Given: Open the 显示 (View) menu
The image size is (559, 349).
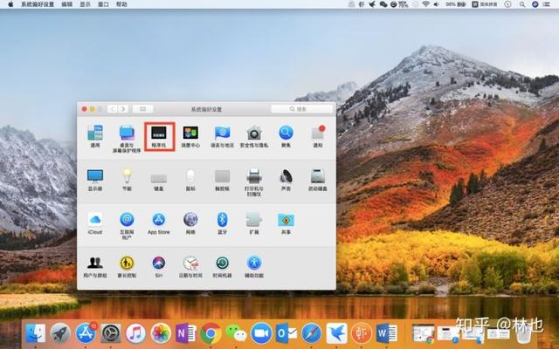Looking at the screenshot, I should click(86, 4).
